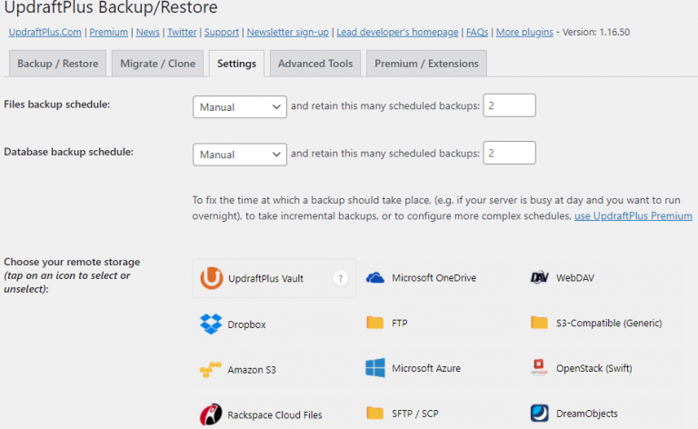Viewport: 698px width, 429px height.
Task: Switch to the Migrate / Clone tab
Action: [157, 64]
